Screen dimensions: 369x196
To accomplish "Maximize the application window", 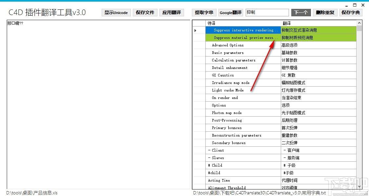I will [355, 5].
